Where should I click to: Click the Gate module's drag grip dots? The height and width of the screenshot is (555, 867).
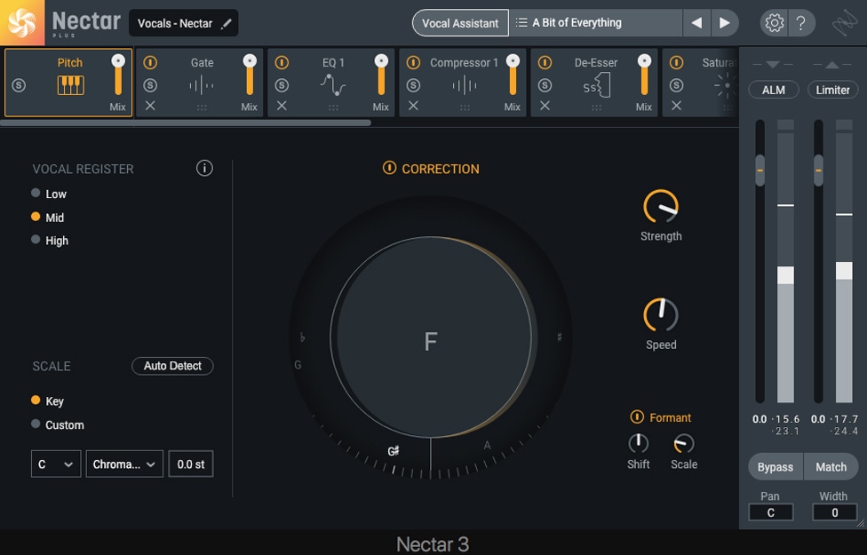(202, 107)
